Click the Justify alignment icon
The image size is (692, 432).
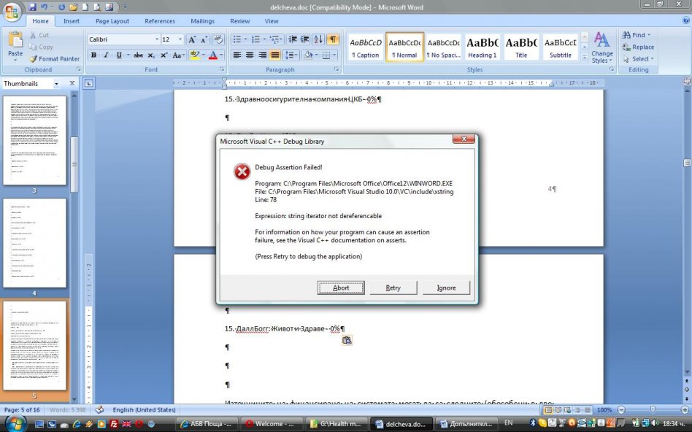[275, 55]
